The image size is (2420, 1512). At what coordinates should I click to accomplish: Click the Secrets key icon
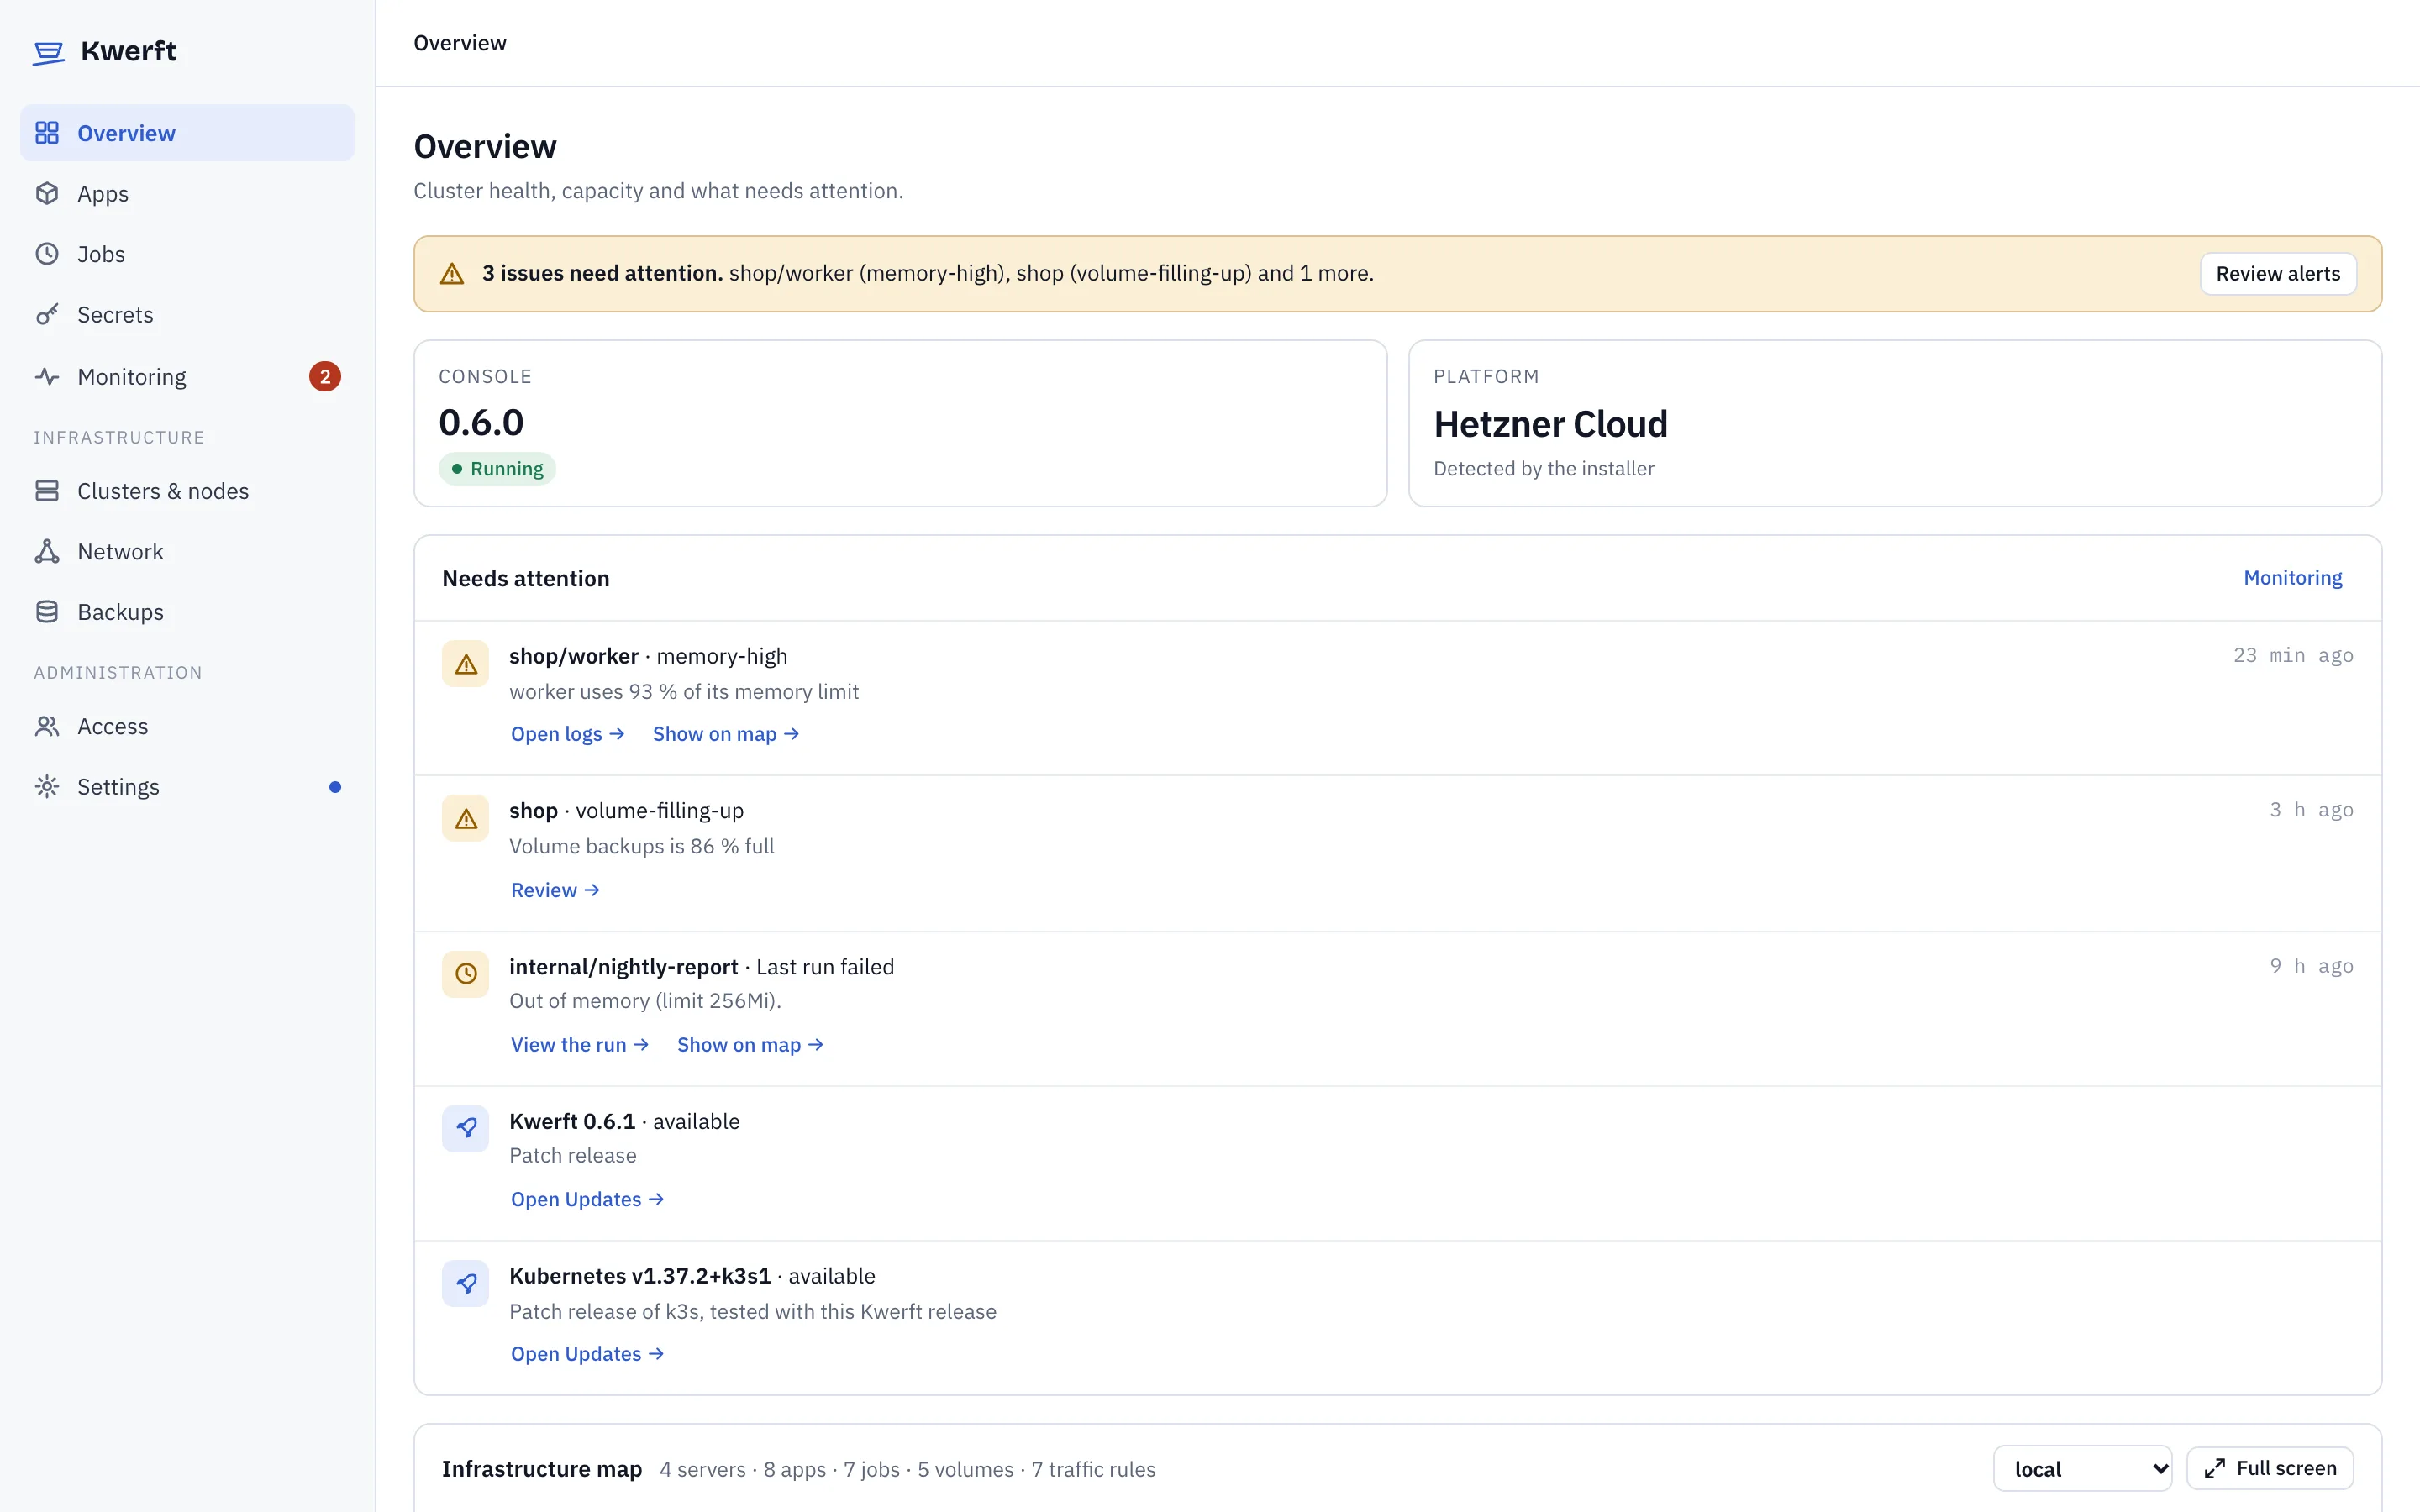(47, 314)
